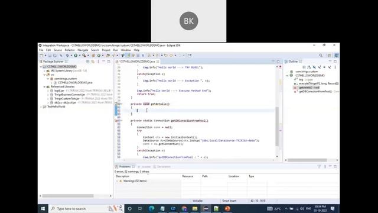378x213 pixels.
Task: Collapse the Referenced Libraries node
Action: pyautogui.click(x=45, y=87)
